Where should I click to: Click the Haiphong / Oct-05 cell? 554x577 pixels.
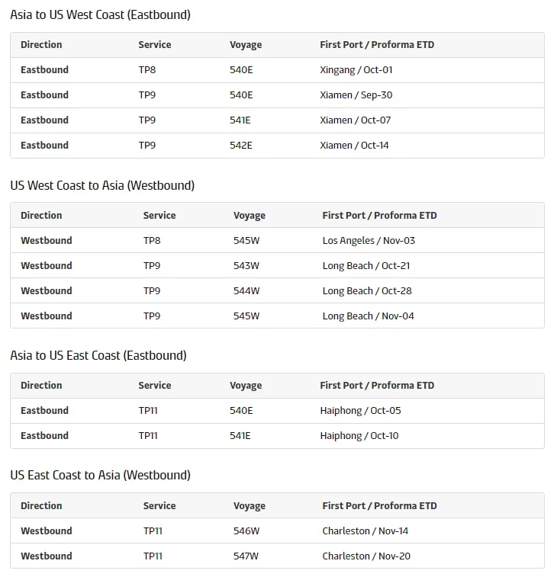pos(360,411)
